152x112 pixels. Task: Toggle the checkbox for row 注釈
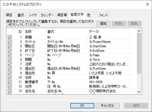[9, 64]
